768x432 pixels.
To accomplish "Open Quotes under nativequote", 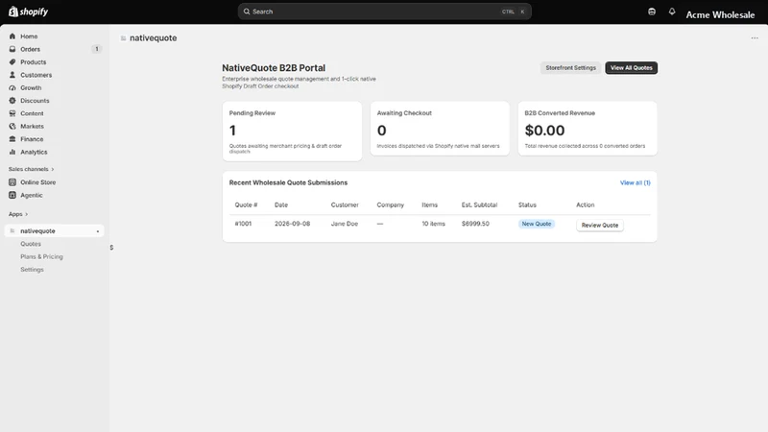I will 31,244.
